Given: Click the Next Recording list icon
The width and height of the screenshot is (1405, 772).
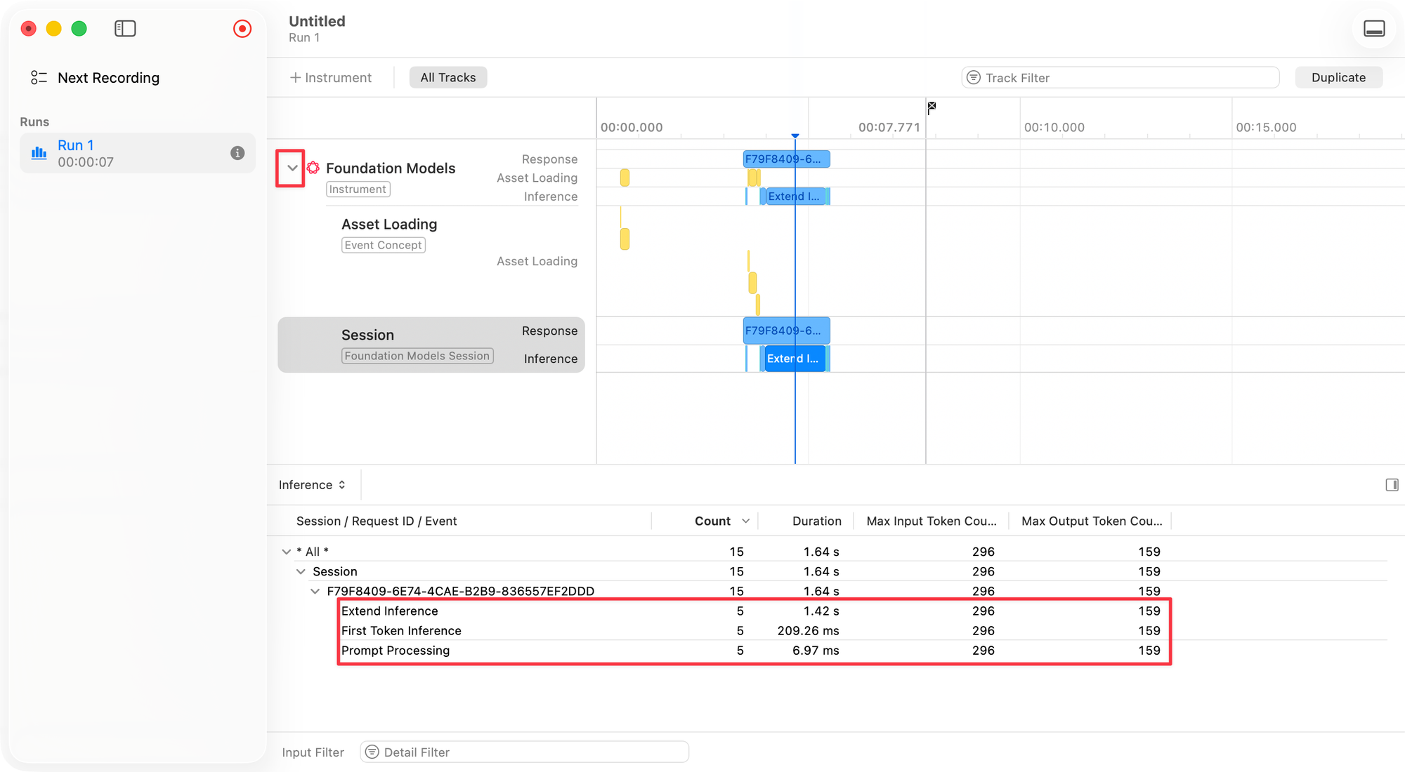Looking at the screenshot, I should click(x=39, y=78).
